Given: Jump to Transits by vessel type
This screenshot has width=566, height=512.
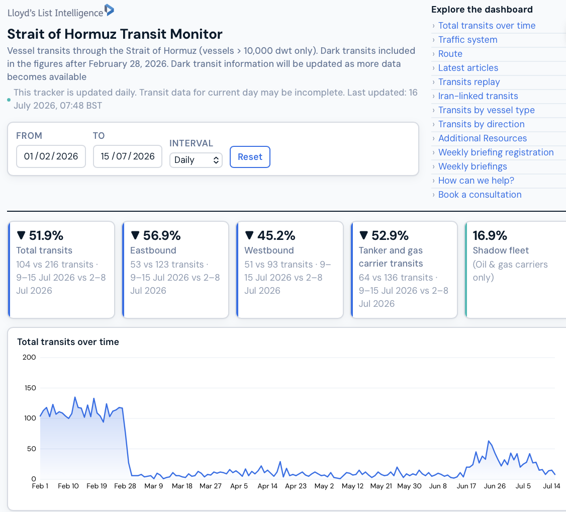Looking at the screenshot, I should (486, 110).
